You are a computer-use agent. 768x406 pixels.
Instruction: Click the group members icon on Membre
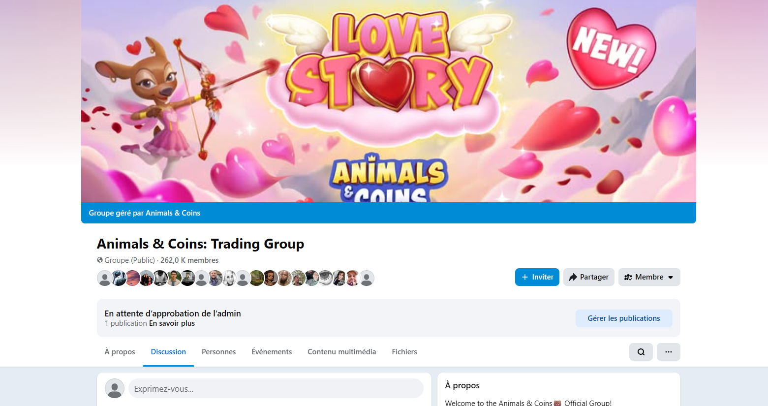628,277
